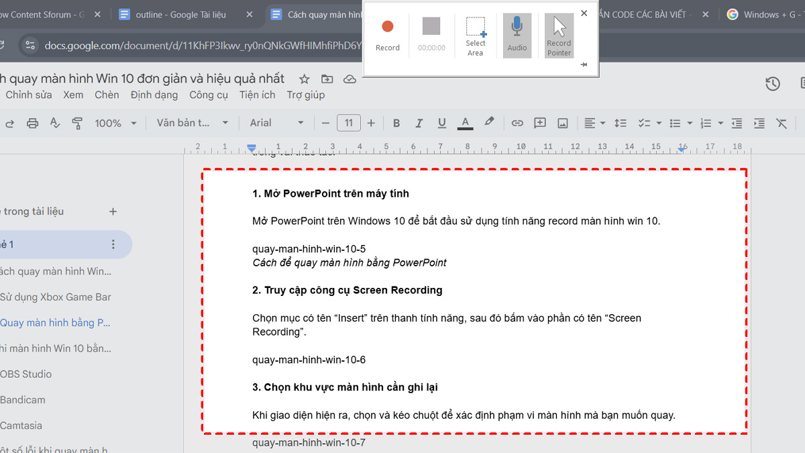Open the Arial font dropdown

[x=277, y=123]
